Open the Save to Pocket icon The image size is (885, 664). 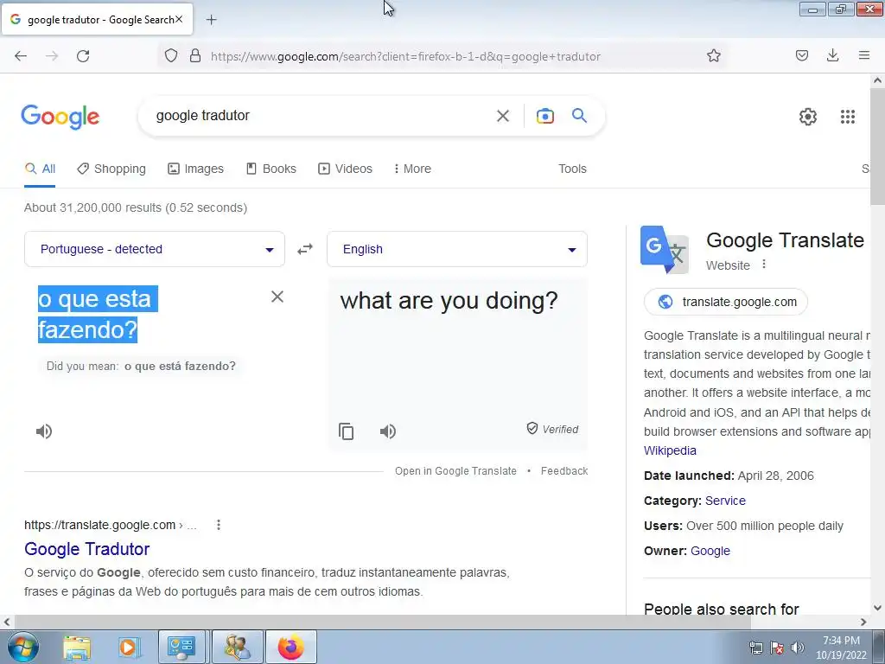[x=802, y=55]
